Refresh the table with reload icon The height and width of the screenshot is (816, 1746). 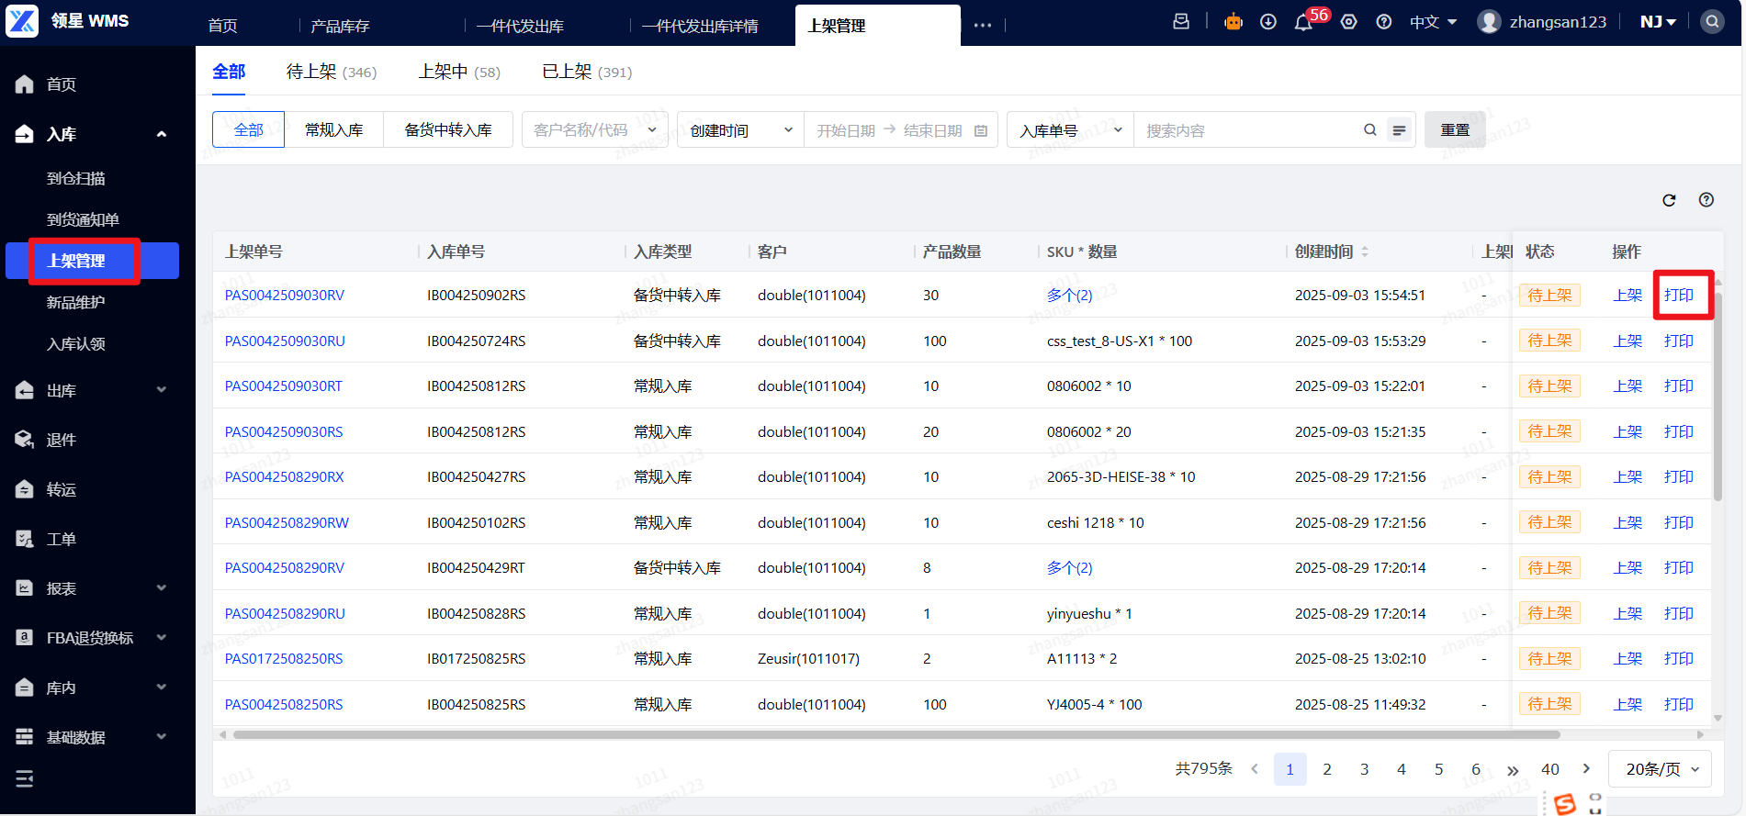point(1669,200)
